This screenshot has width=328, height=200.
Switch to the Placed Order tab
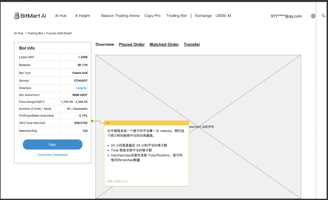pyautogui.click(x=132, y=45)
